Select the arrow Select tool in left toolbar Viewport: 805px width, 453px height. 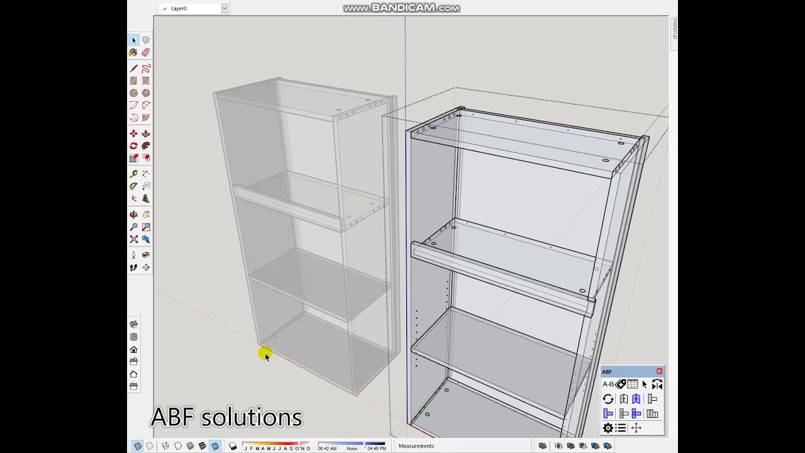(133, 40)
